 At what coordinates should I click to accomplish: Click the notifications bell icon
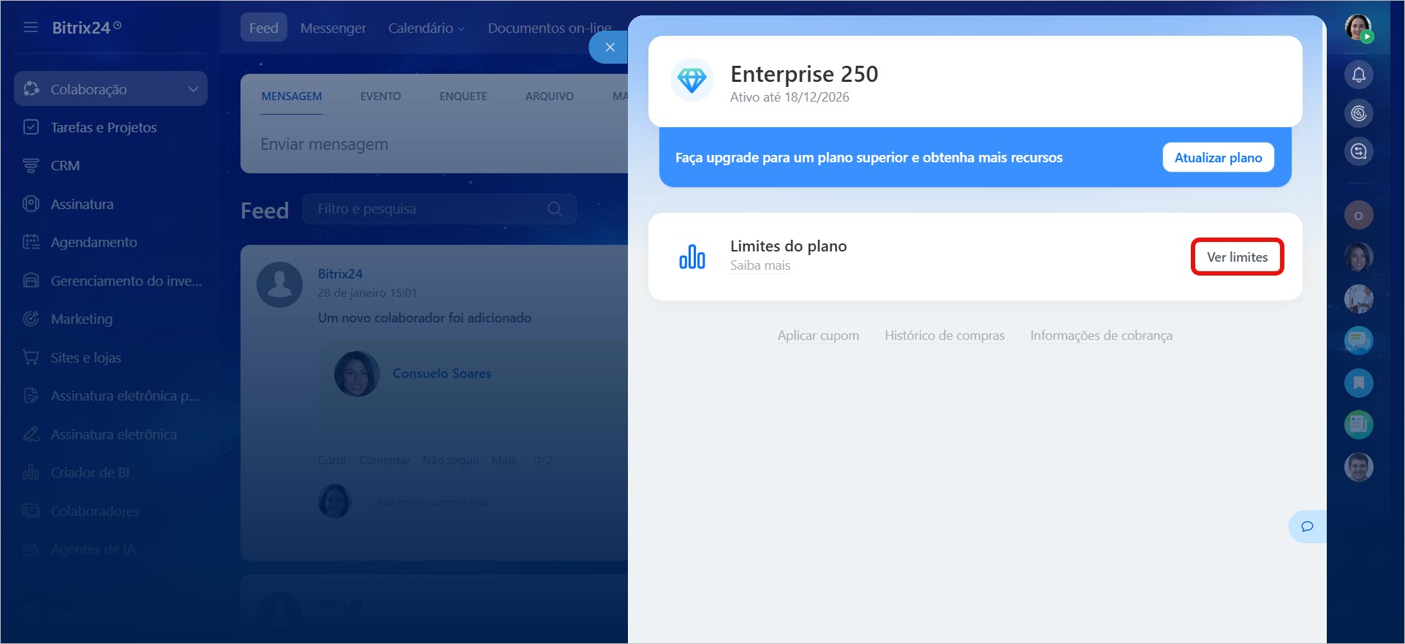coord(1358,75)
